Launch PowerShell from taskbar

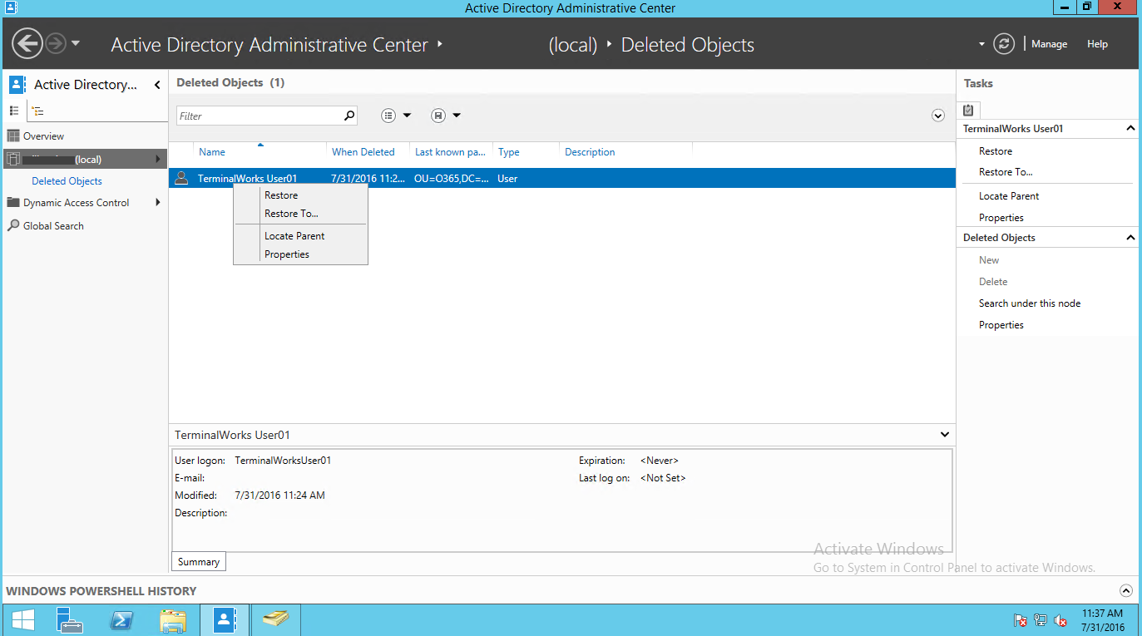(x=122, y=620)
